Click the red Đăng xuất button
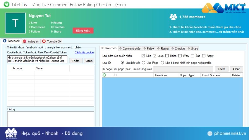The height and width of the screenshot is (140, 249). click(x=83, y=30)
